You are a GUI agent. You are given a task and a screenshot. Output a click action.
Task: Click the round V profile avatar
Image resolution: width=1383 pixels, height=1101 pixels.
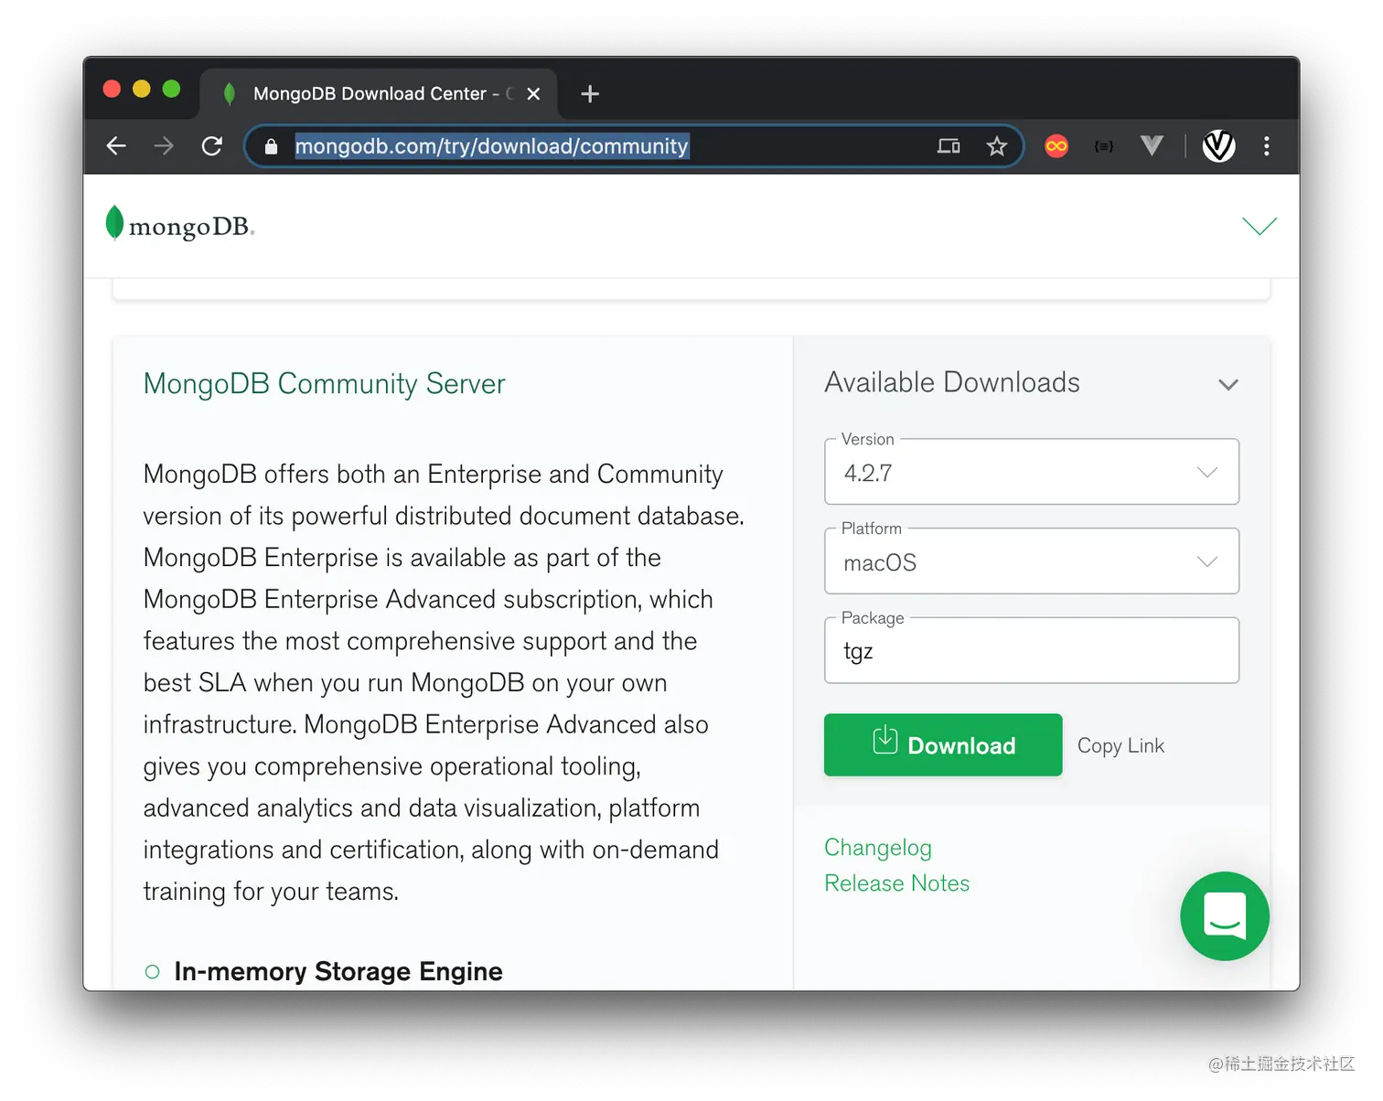click(x=1218, y=146)
